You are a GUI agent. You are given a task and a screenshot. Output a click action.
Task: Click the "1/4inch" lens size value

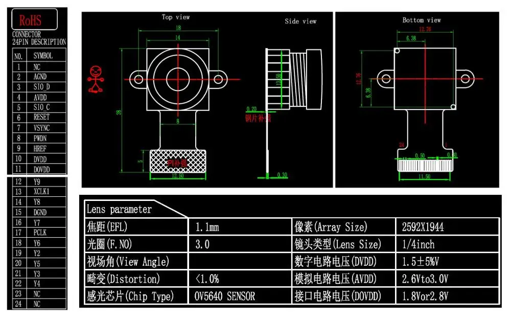pos(418,244)
